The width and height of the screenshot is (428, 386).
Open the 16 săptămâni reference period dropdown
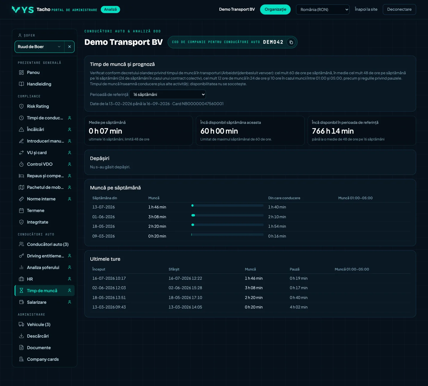point(167,95)
